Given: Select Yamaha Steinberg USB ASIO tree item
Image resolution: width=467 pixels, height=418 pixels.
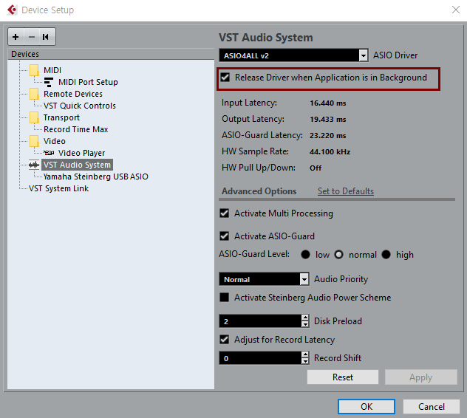Looking at the screenshot, I should (96, 177).
